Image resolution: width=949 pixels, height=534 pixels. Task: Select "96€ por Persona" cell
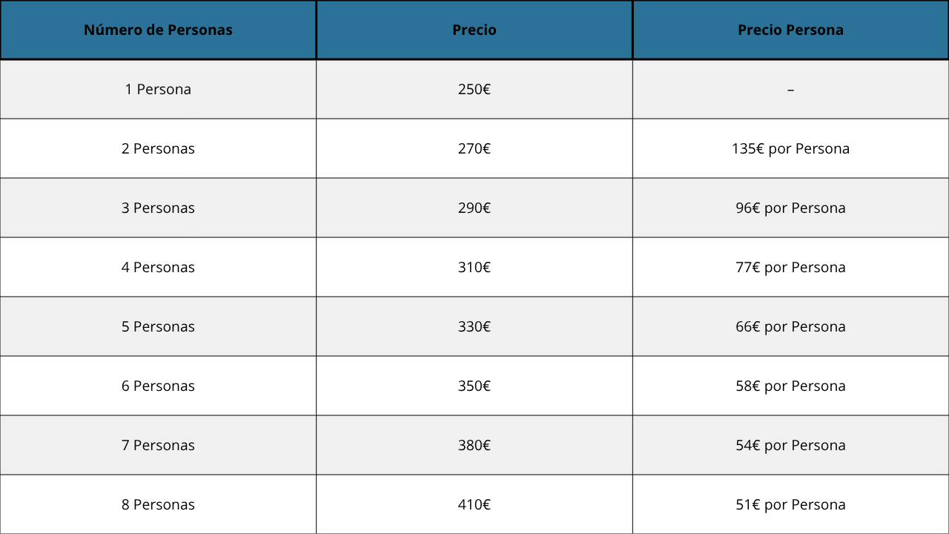[790, 208]
